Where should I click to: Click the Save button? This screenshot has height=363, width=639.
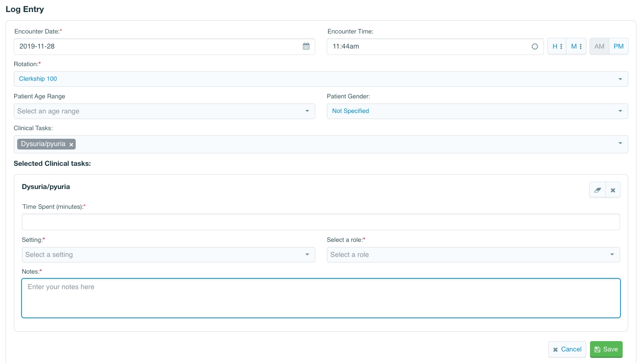tap(606, 349)
